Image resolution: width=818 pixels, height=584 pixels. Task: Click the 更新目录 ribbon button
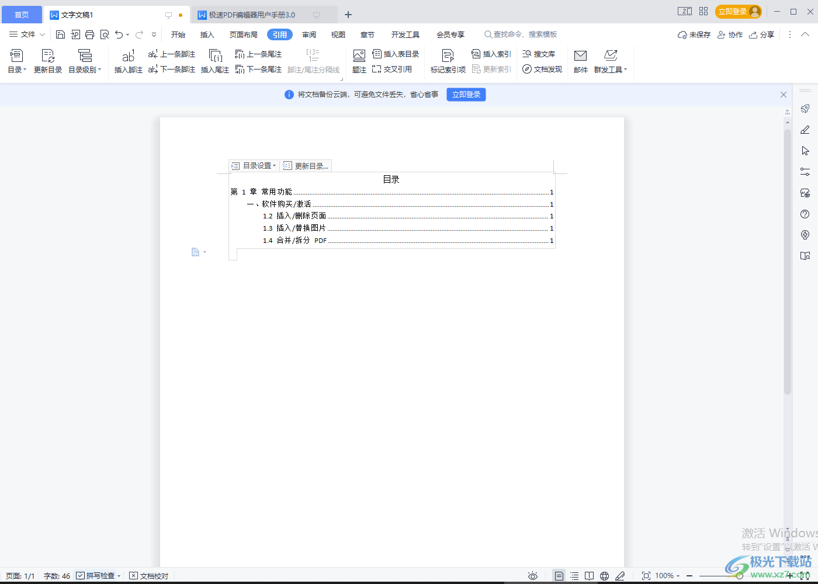tap(48, 61)
